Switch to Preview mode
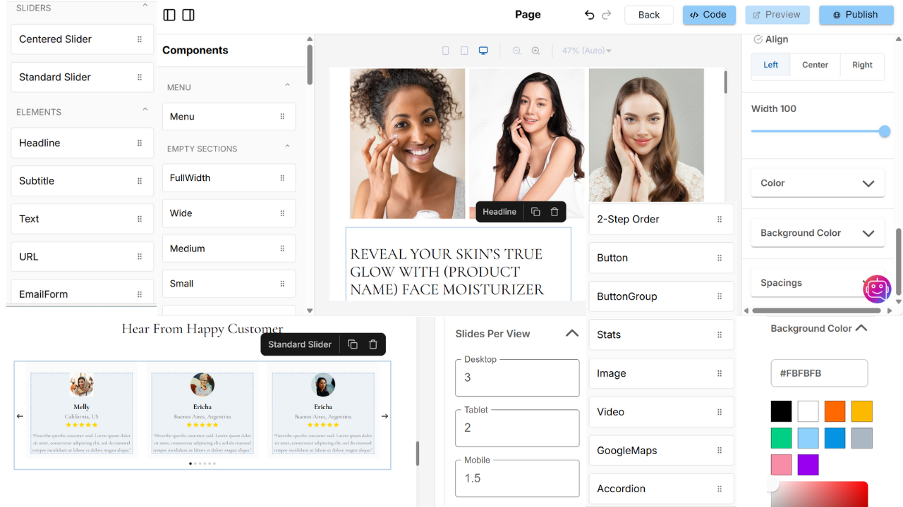This screenshot has width=903, height=507. [777, 14]
